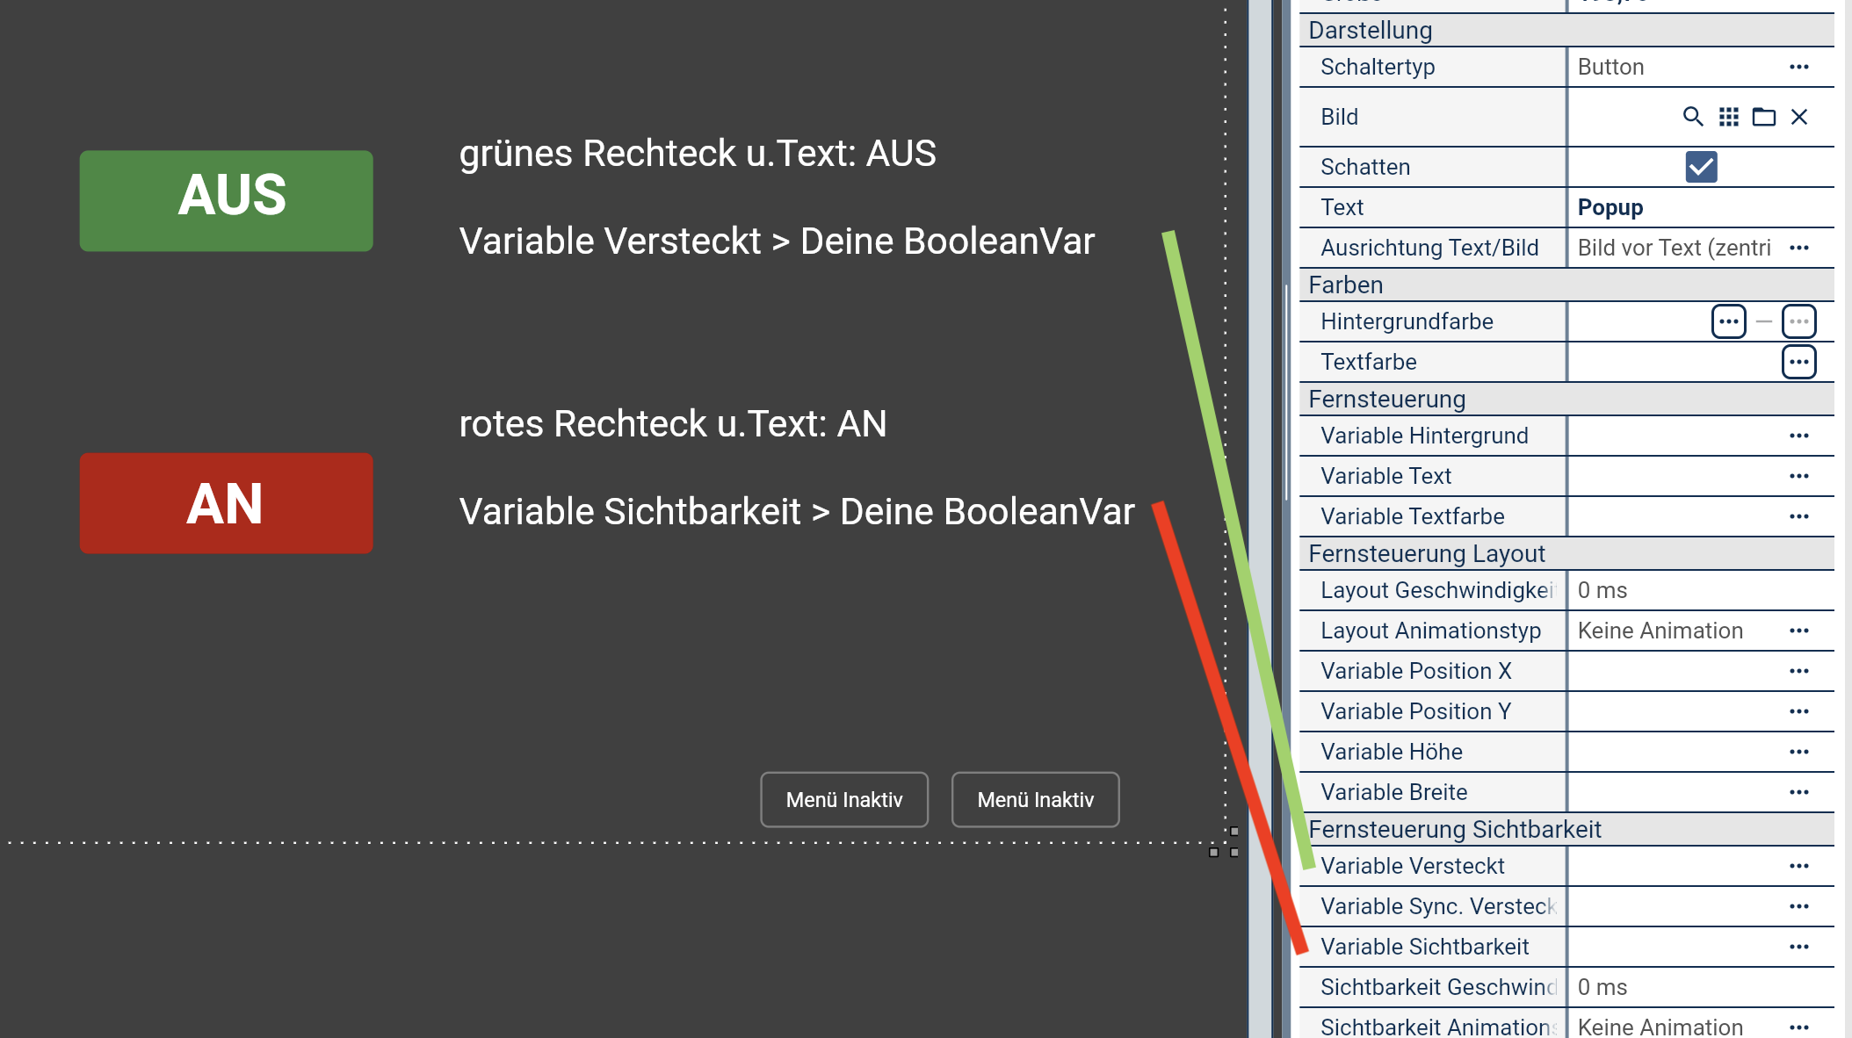
Task: Browse Bild image via folder icon
Action: click(x=1763, y=117)
